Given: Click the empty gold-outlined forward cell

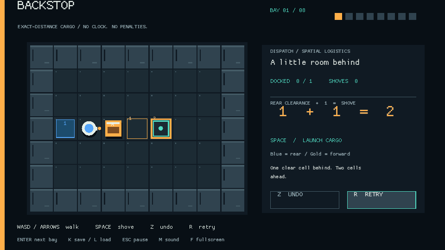Looking at the screenshot, I should (137, 129).
